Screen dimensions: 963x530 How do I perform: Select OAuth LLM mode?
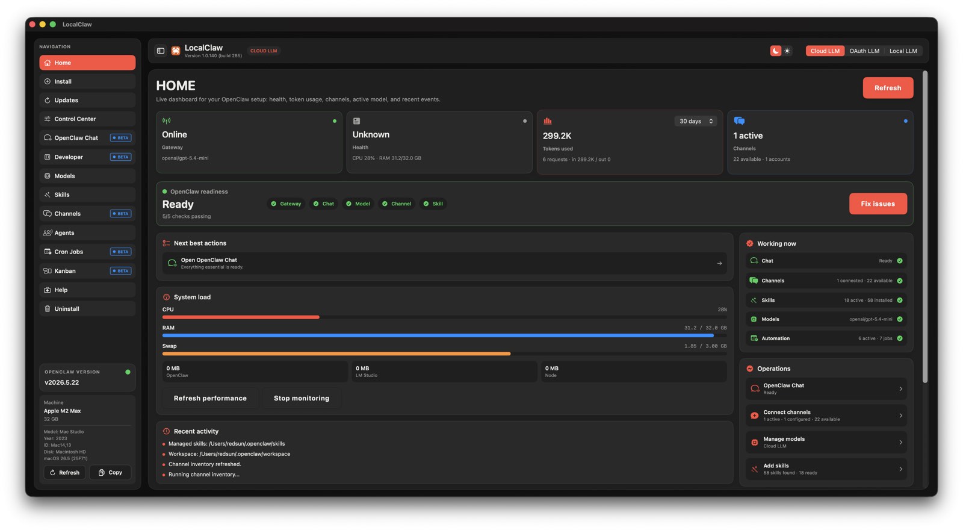pyautogui.click(x=864, y=51)
